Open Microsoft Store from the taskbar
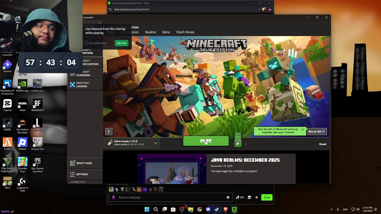The width and height of the screenshot is (381, 214). point(173,209)
